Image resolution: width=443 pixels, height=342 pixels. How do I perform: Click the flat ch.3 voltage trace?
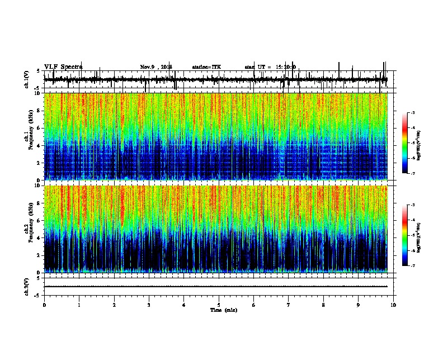[x=216, y=287]
